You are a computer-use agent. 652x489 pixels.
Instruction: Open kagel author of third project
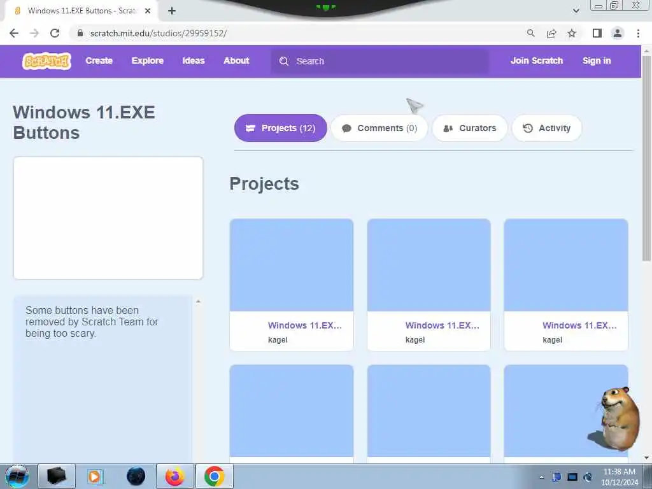(x=552, y=340)
